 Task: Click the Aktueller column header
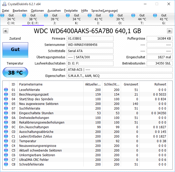pyautogui.click(x=93, y=84)
